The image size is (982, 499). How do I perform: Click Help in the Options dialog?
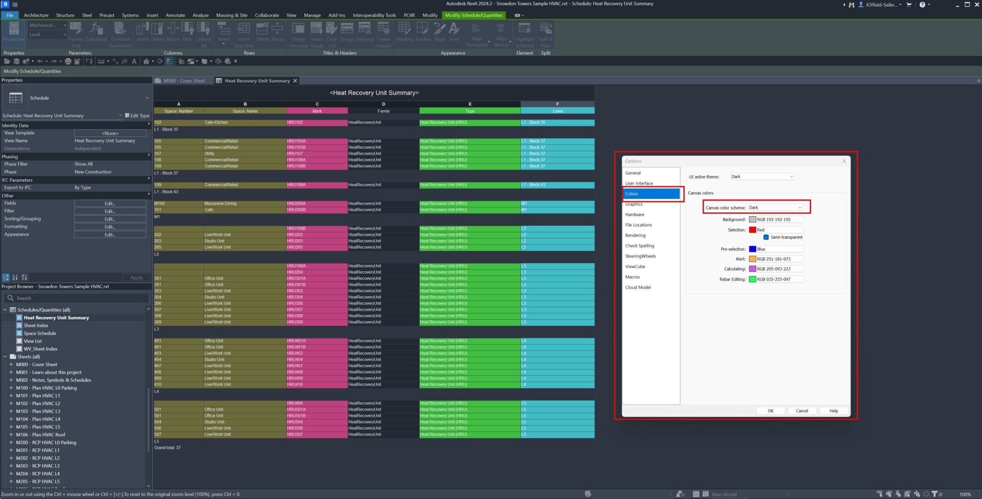pyautogui.click(x=834, y=411)
